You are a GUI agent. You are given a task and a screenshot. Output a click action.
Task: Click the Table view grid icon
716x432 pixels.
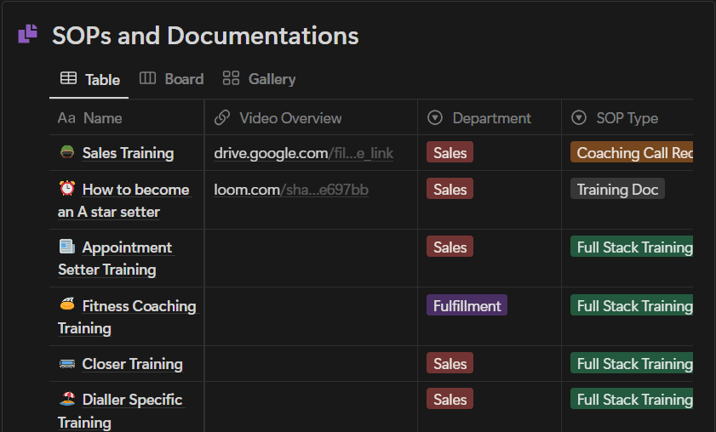click(68, 78)
